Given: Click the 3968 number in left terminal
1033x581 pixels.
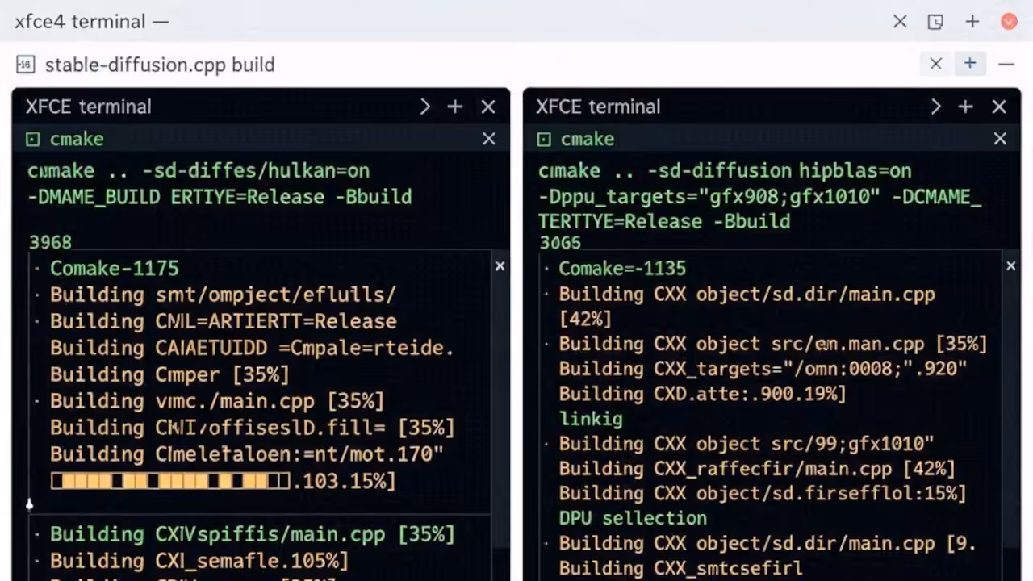Looking at the screenshot, I should pos(50,242).
